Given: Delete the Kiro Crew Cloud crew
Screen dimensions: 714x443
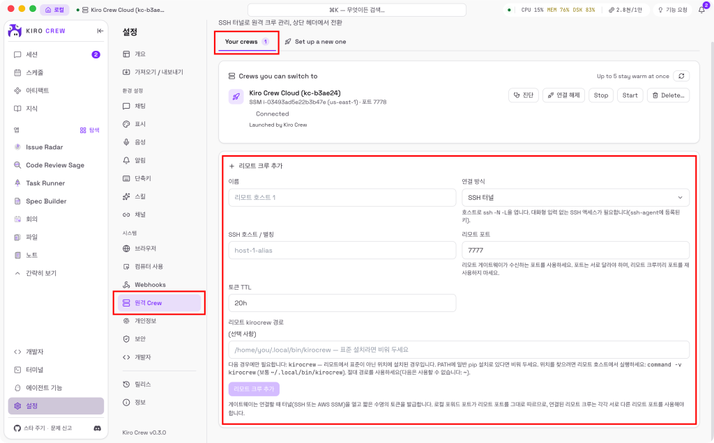Looking at the screenshot, I should 668,95.
